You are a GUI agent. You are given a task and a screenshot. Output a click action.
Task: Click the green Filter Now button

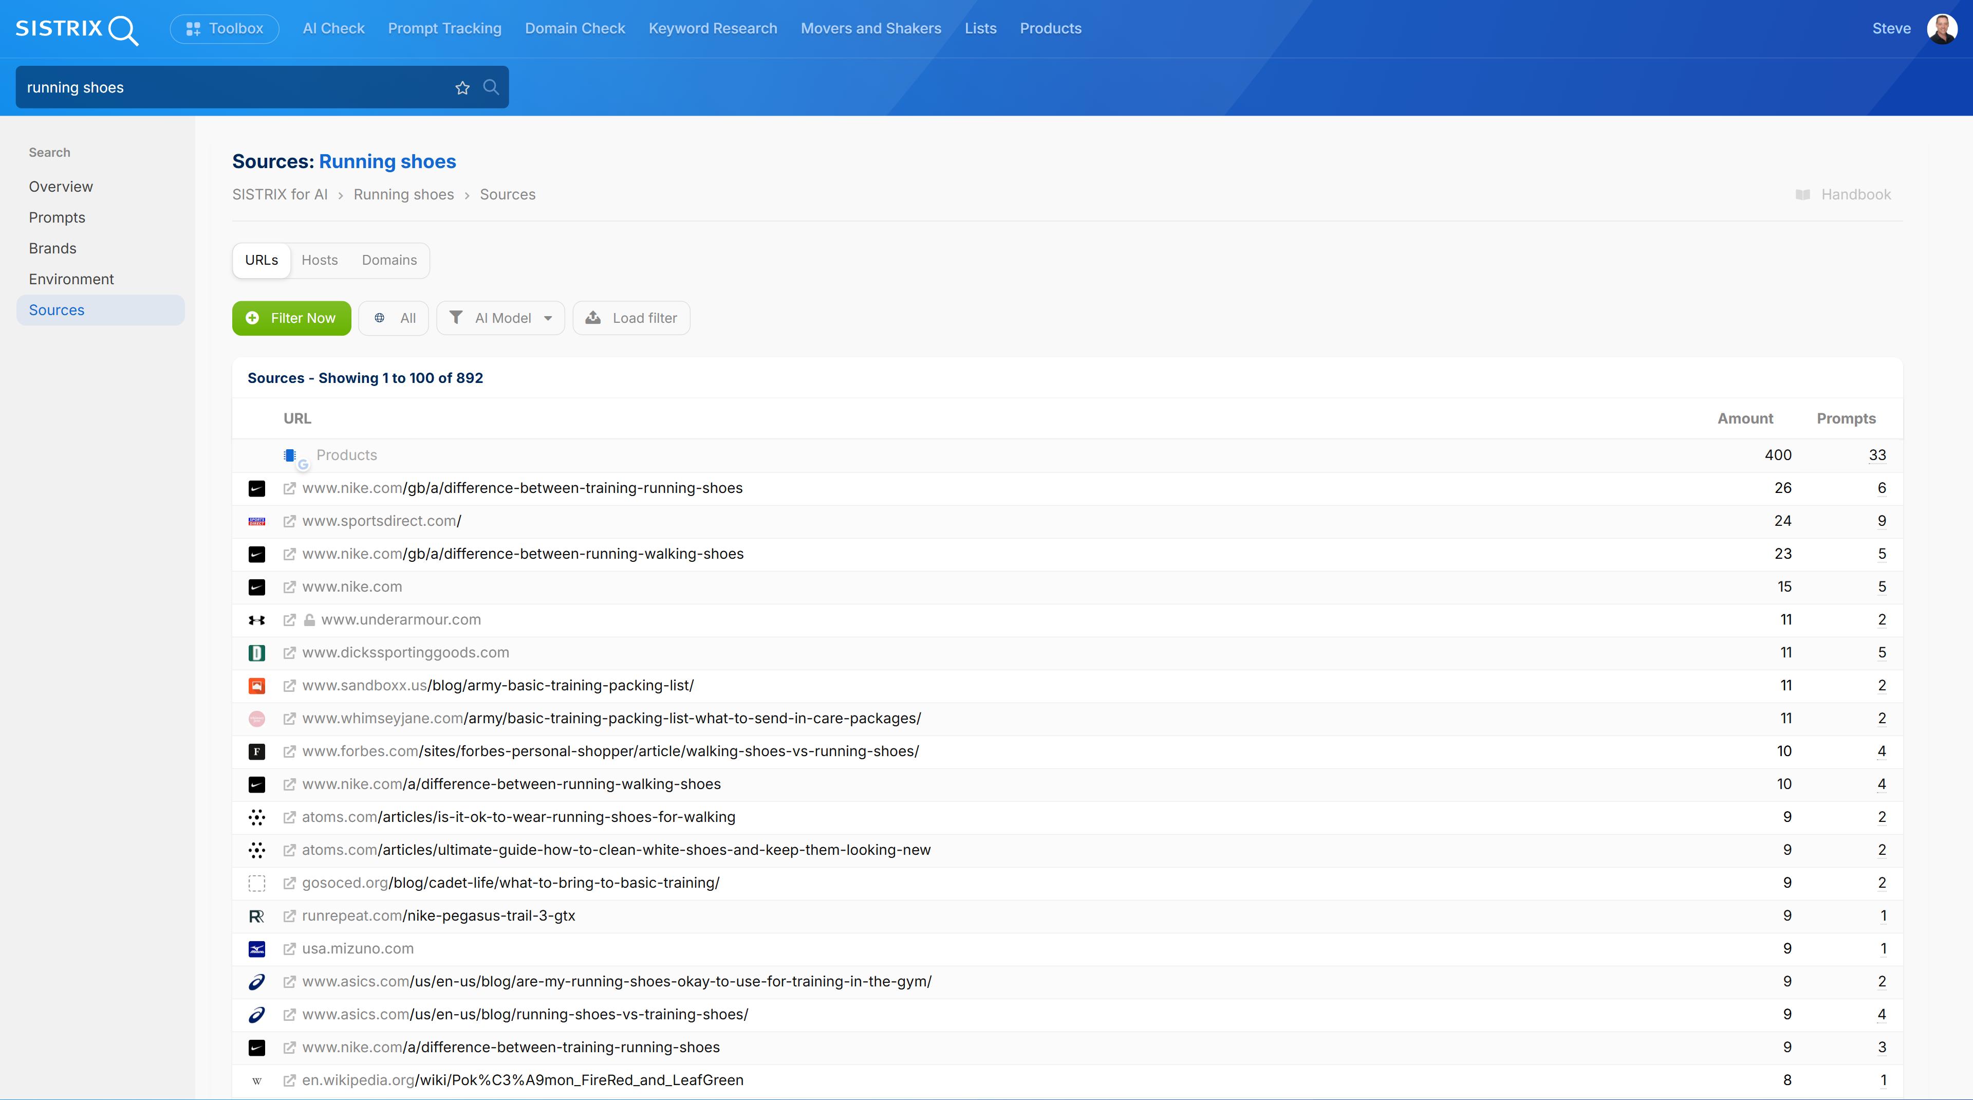point(291,318)
